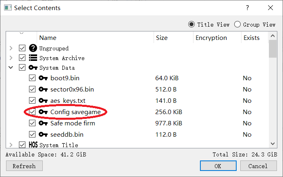Click the key icon beside System Data
283x177 pixels.
[33, 68]
